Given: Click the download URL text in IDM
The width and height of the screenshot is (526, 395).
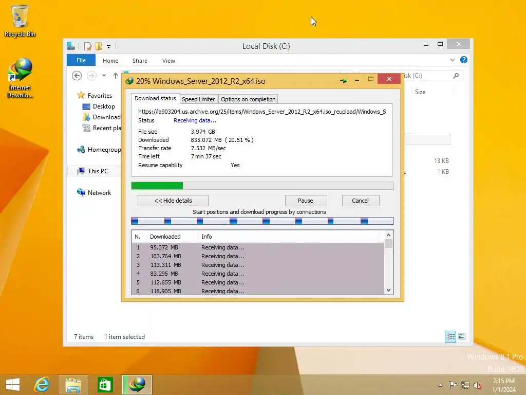Looking at the screenshot, I should click(x=262, y=112).
